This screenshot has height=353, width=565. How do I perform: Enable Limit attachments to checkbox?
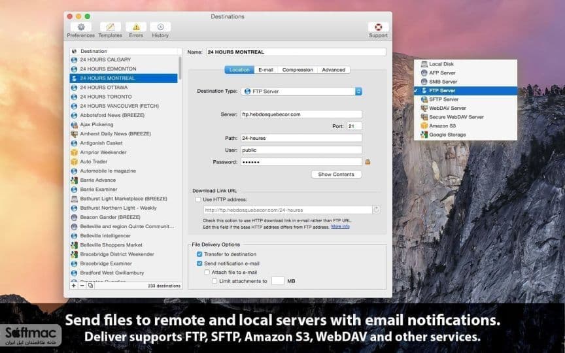tap(214, 281)
